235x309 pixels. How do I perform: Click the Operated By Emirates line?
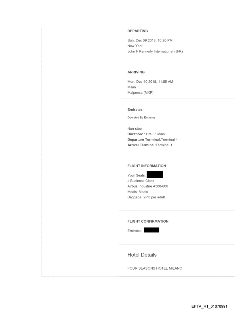141,117
